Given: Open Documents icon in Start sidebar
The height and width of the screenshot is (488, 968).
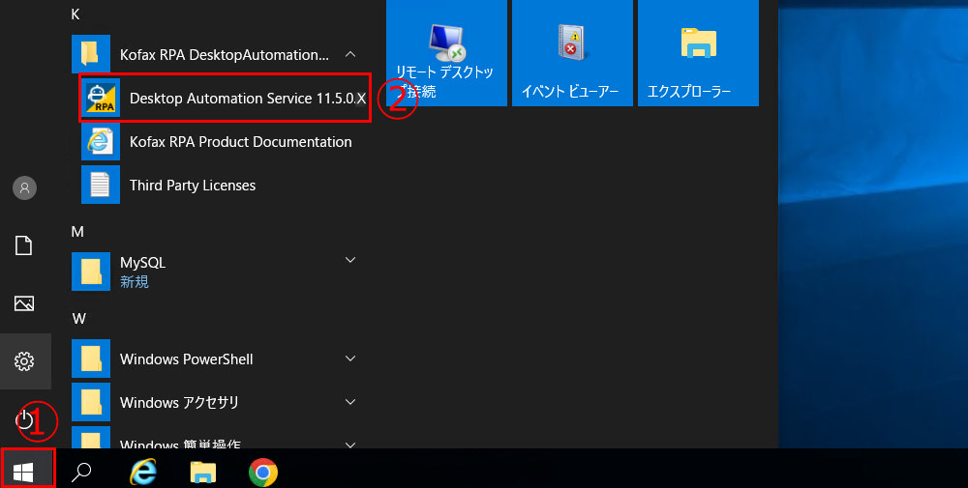Looking at the screenshot, I should [25, 245].
